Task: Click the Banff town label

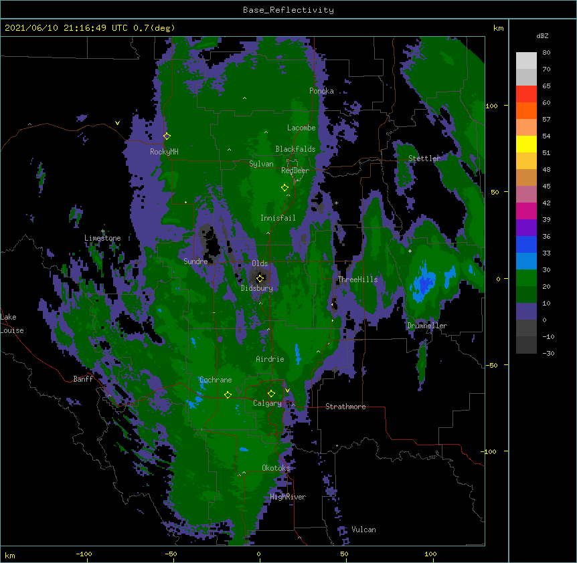Action: [83, 379]
